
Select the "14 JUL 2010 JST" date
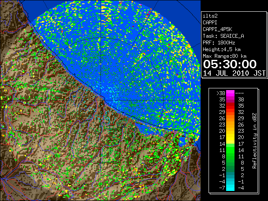tap(234, 73)
